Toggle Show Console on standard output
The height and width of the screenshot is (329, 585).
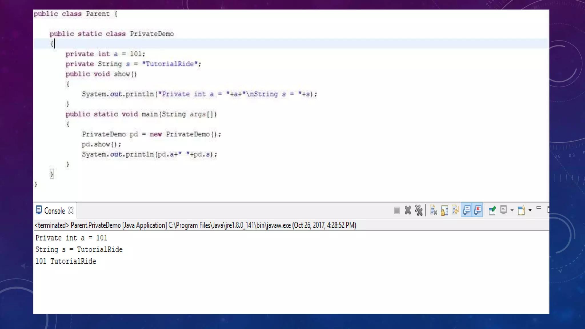coord(466,210)
